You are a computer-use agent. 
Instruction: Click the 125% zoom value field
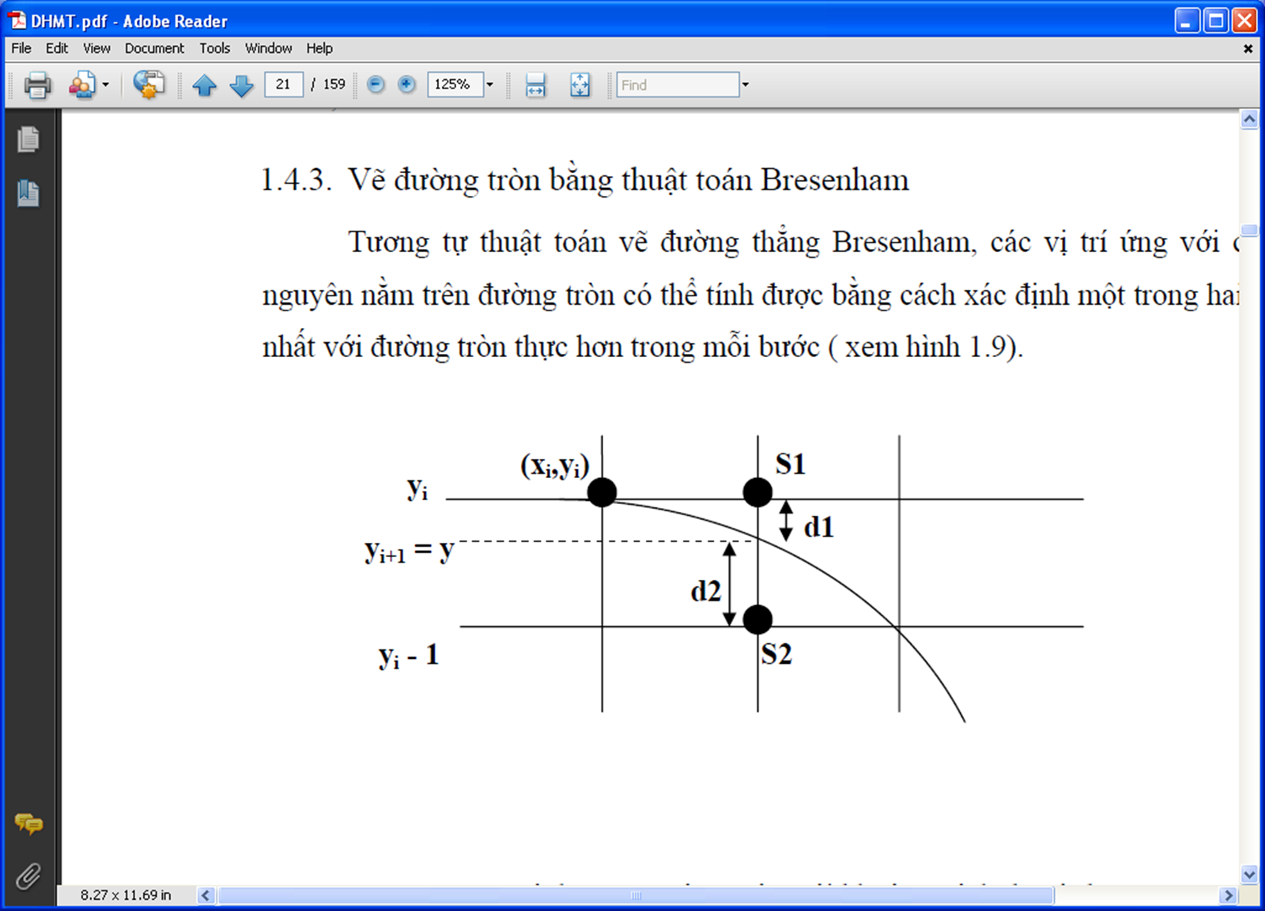pos(455,85)
